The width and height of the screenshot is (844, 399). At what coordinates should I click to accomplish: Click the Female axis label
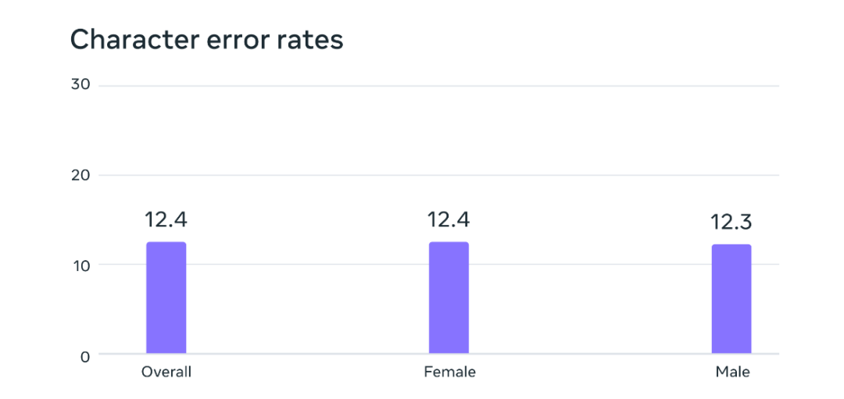click(x=449, y=372)
